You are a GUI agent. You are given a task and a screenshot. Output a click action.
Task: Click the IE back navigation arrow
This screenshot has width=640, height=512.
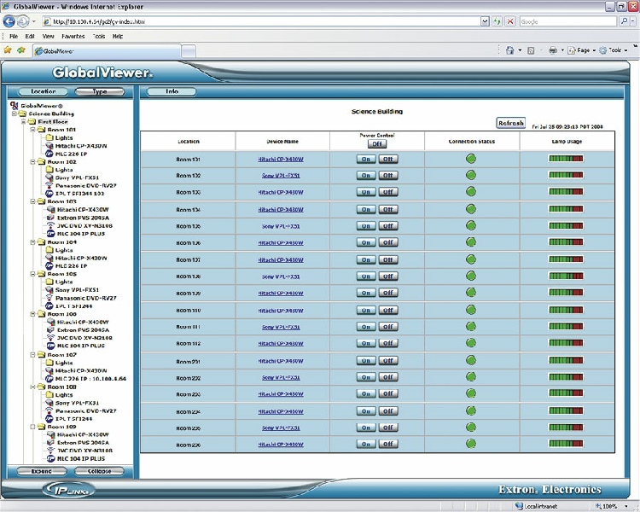[10, 21]
